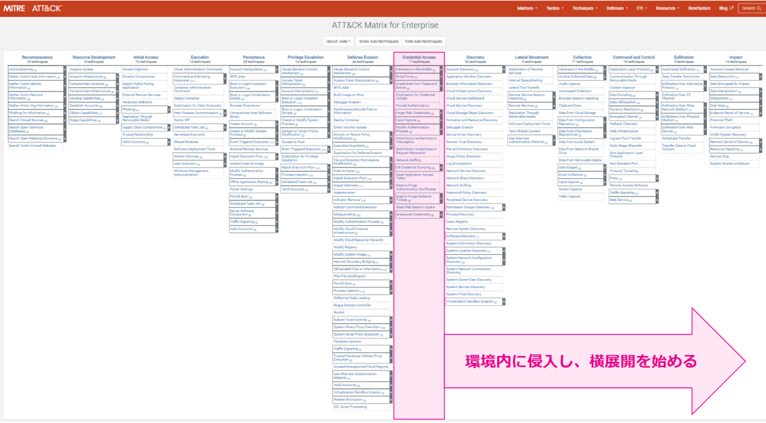Open XSL Script Processing technique

350,407
